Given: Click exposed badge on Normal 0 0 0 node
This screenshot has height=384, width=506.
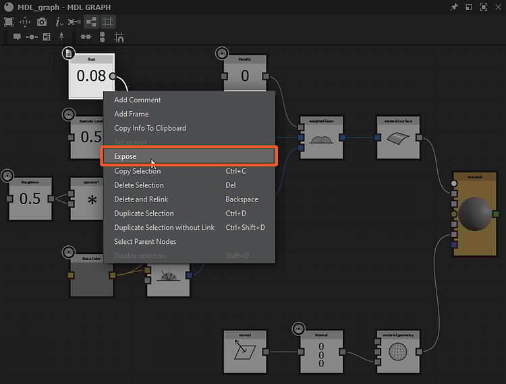Looking at the screenshot, I should (298, 329).
